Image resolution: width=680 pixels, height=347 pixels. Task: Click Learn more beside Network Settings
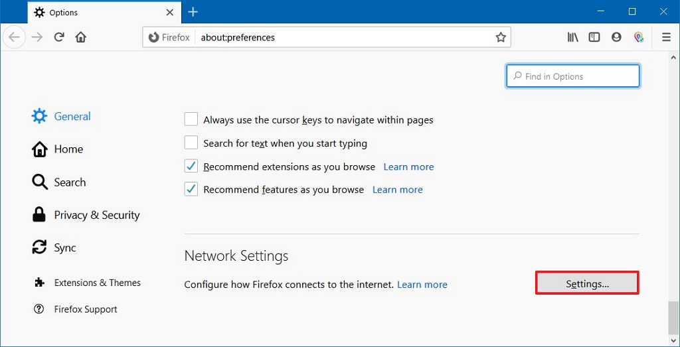click(x=422, y=285)
